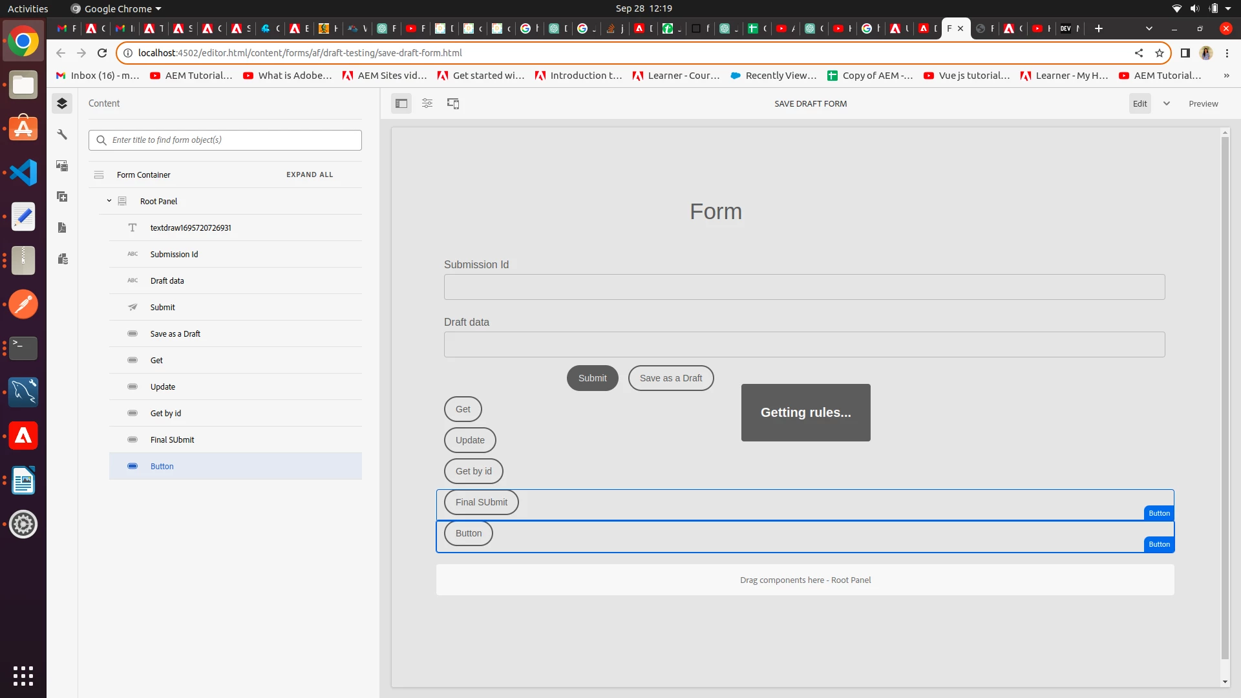Open the mode dropdown next to Edit
The width and height of the screenshot is (1241, 698).
tap(1167, 103)
